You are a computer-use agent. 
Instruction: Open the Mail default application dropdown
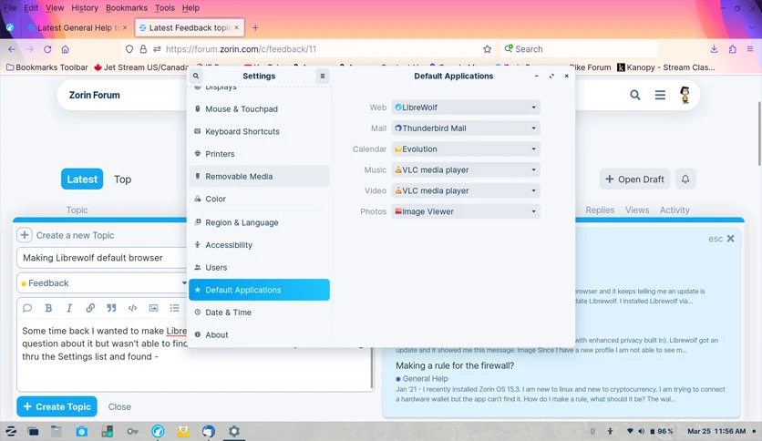pyautogui.click(x=466, y=128)
